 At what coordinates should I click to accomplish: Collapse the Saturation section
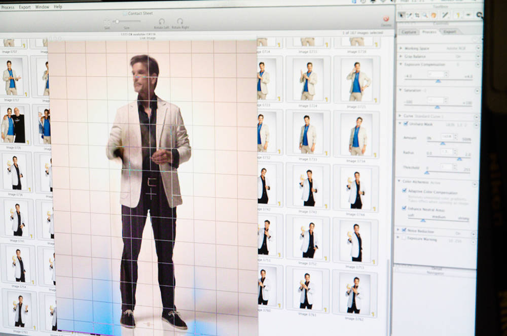pos(401,90)
